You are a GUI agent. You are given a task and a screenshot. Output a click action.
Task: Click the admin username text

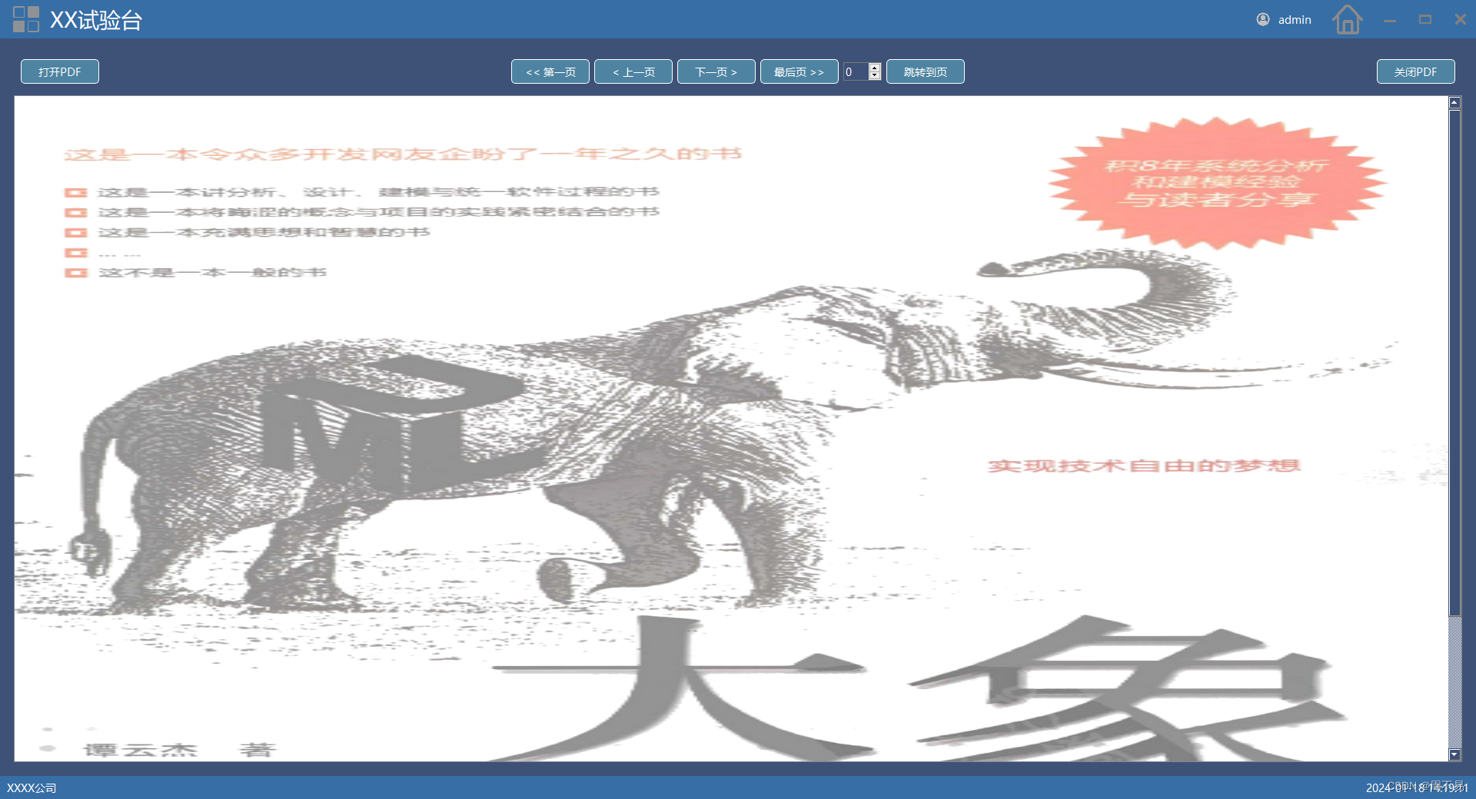coord(1295,20)
